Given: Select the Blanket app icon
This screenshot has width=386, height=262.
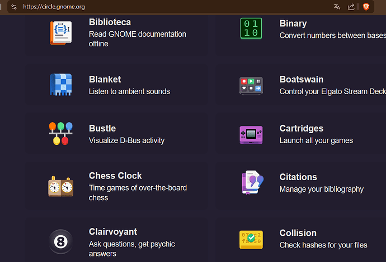Looking at the screenshot, I should point(60,85).
